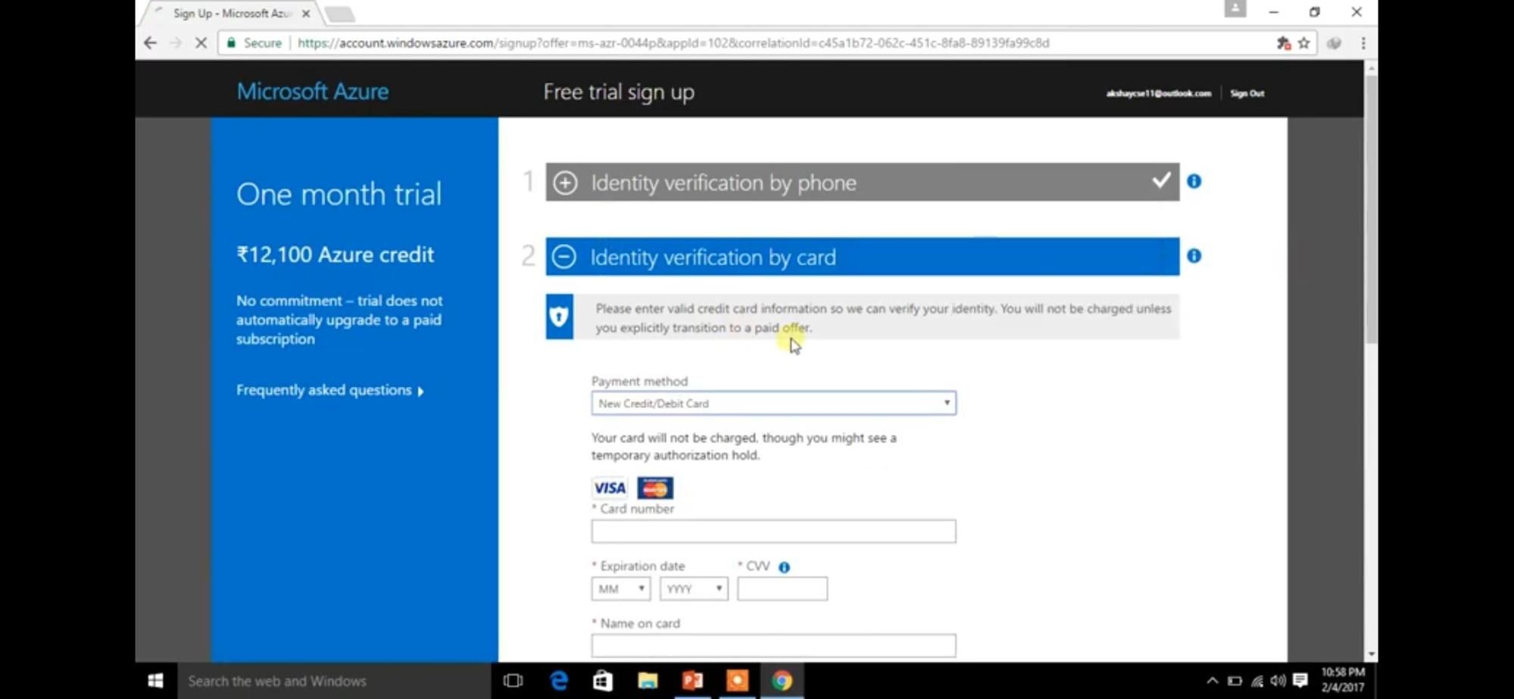
Task: Close the Sign Up browser tab
Action: coord(306,14)
